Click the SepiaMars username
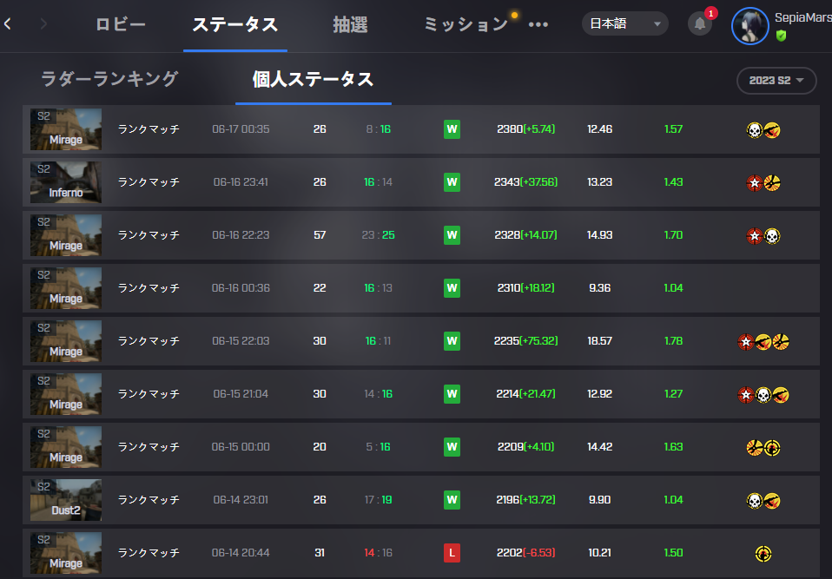832x579 pixels. [x=803, y=17]
